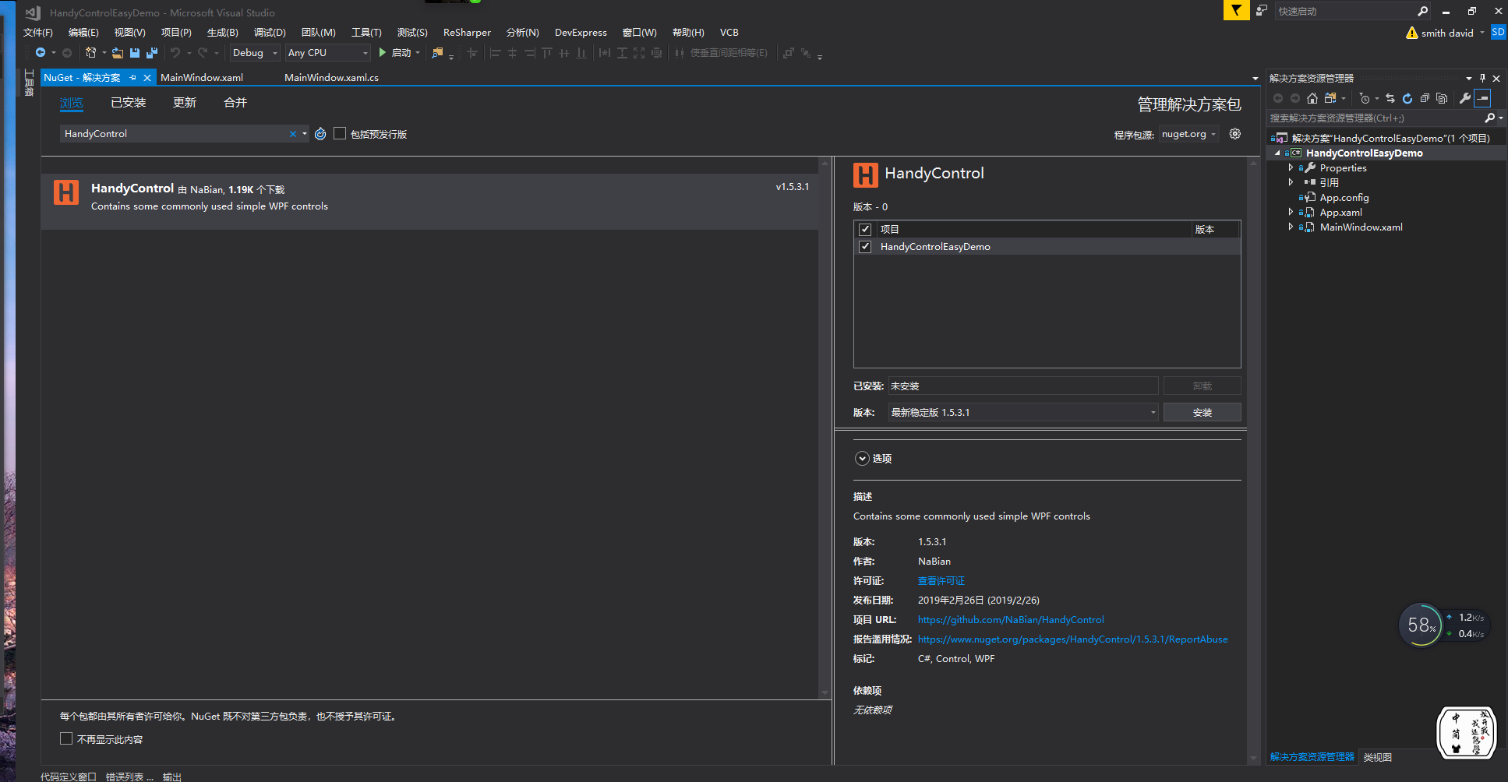Click the Home icon in Solution Explorer
The width and height of the screenshot is (1508, 782).
[x=1312, y=98]
